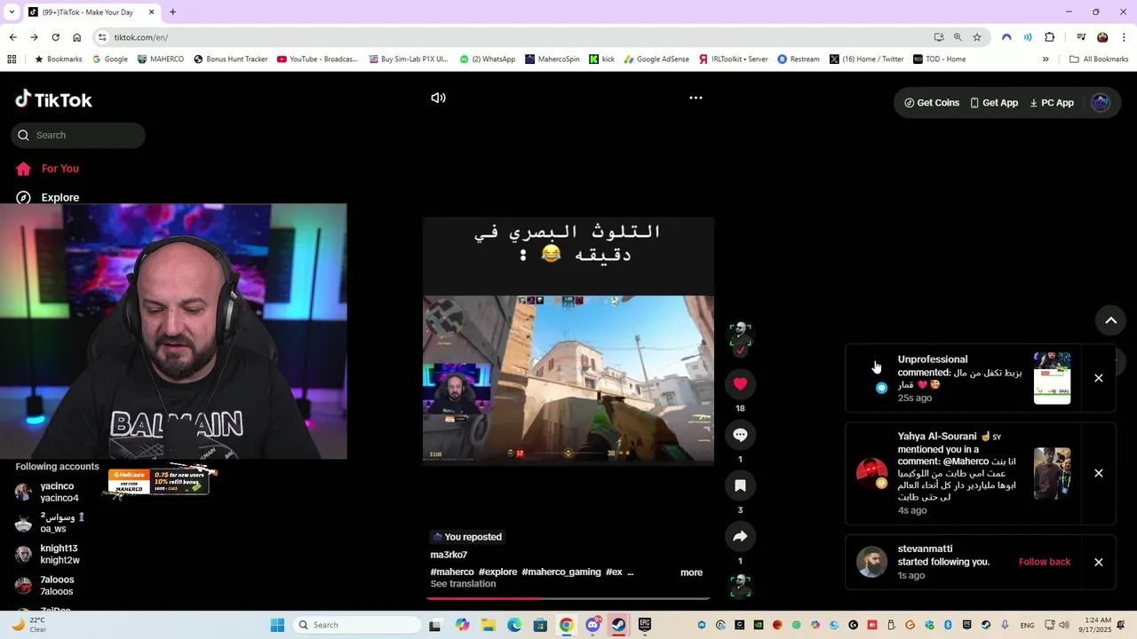
Task: Open stevanmatti's profile picture
Action: tap(871, 562)
